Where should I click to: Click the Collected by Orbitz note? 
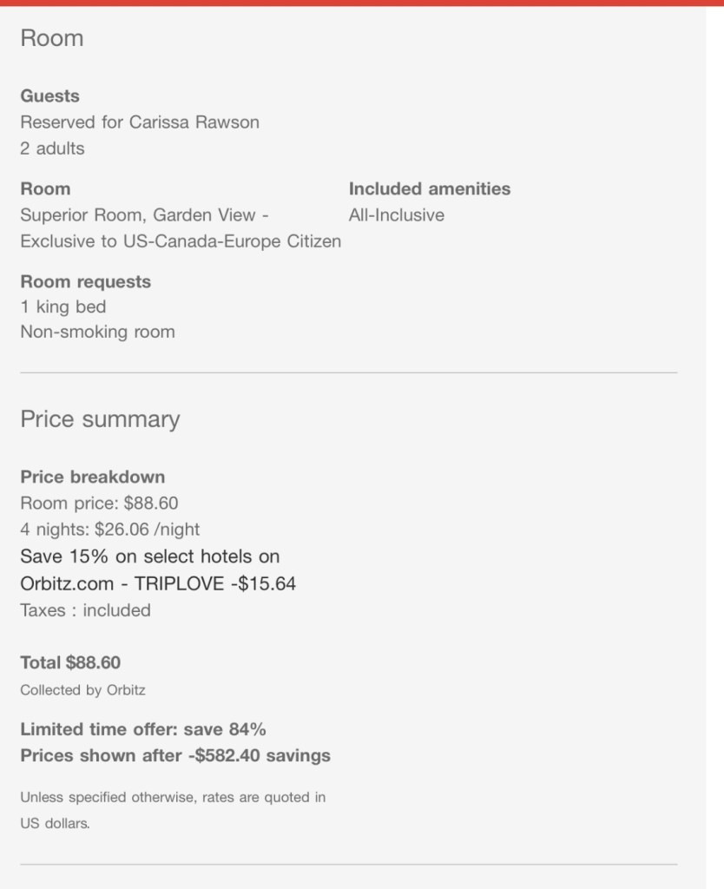pyautogui.click(x=82, y=690)
